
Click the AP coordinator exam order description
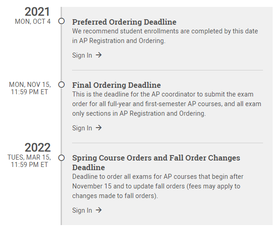click(x=167, y=104)
